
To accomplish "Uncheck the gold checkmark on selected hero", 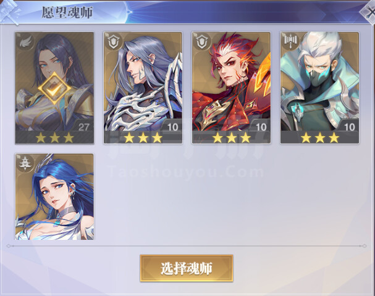I will (55, 88).
